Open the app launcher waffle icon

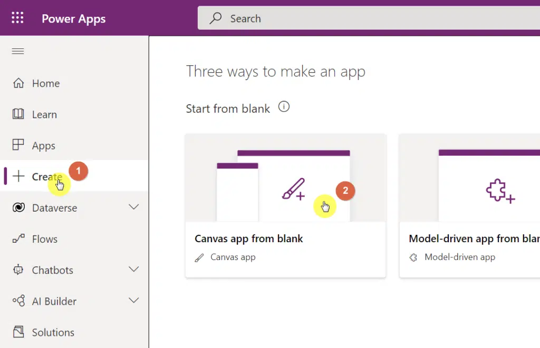click(x=17, y=18)
